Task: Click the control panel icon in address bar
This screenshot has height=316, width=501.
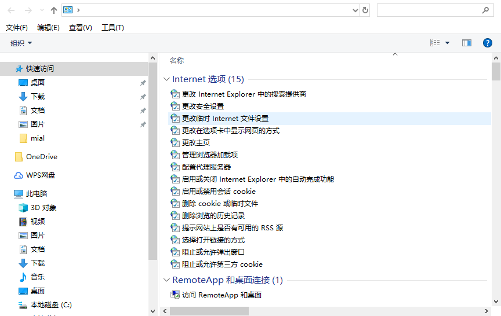Action: tap(68, 10)
